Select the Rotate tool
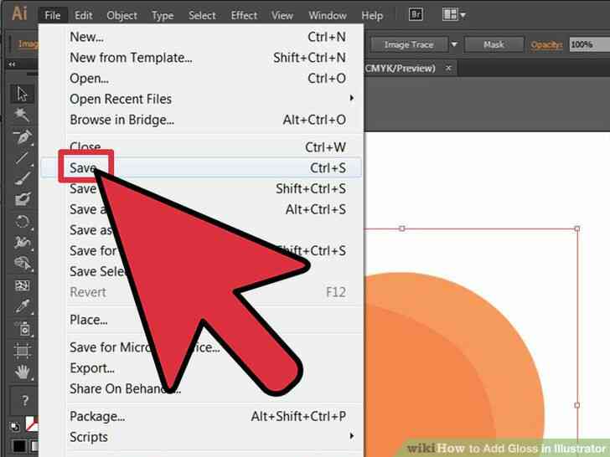This screenshot has width=610, height=457. [x=22, y=222]
